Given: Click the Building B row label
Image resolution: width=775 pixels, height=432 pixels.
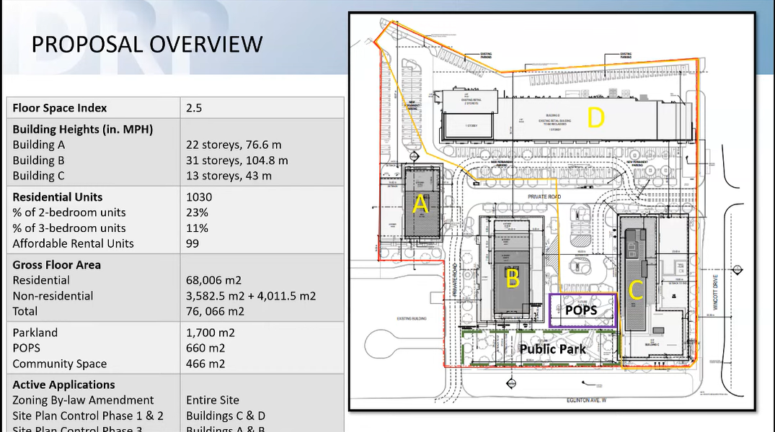Looking at the screenshot, I should click(x=38, y=161).
